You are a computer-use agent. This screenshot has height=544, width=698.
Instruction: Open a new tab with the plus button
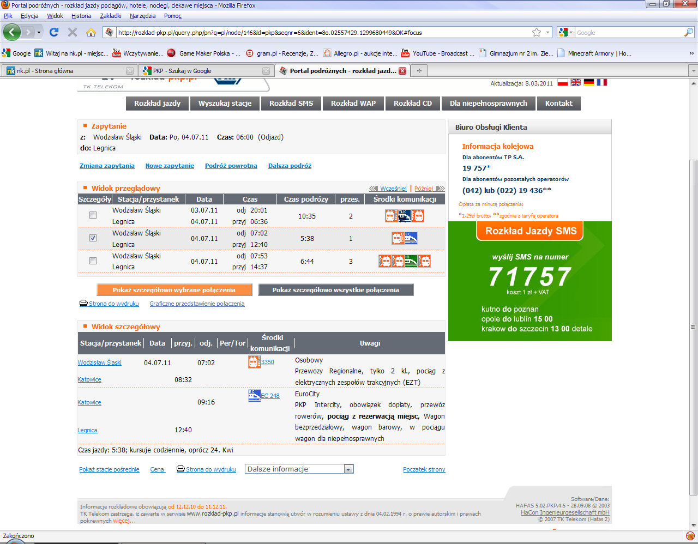pyautogui.click(x=419, y=71)
